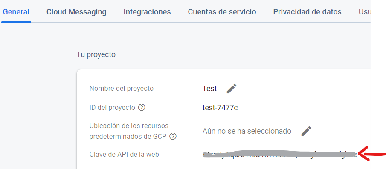Click the pencil icon beside Aún no se ha seleccionado
Viewport: 386px width, 169px height.
pos(306,131)
